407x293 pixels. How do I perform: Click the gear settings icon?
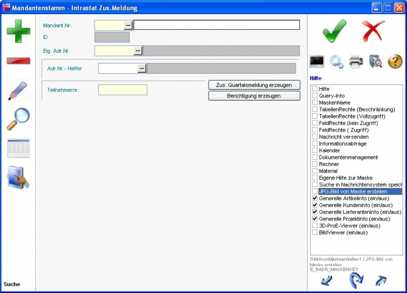(x=336, y=61)
